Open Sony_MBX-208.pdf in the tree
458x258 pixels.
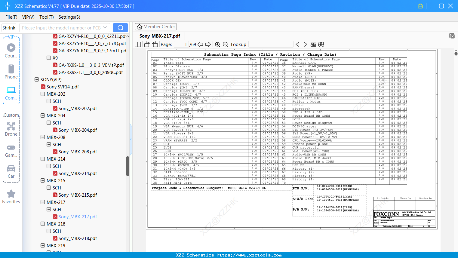pyautogui.click(x=78, y=152)
